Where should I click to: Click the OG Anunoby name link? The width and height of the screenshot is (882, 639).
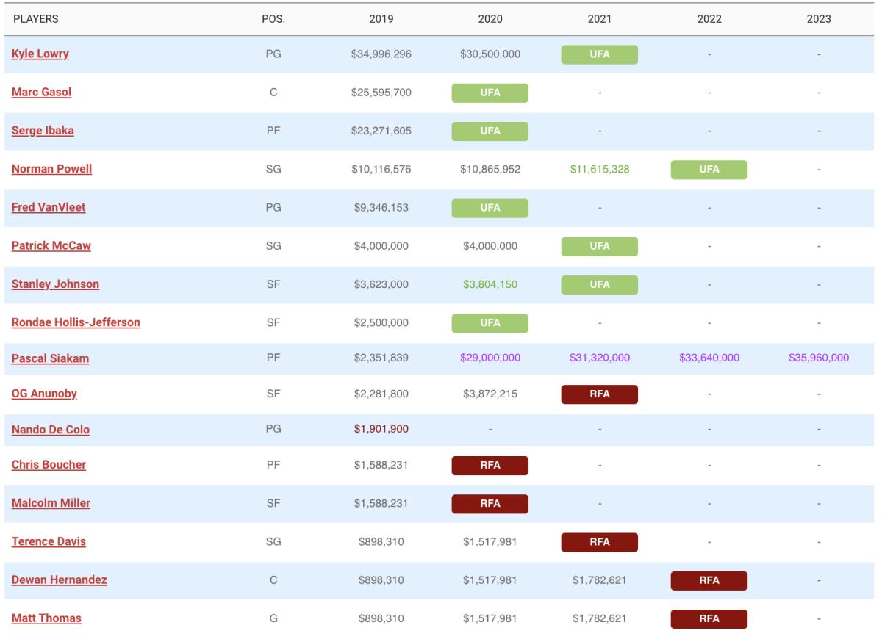click(x=44, y=394)
